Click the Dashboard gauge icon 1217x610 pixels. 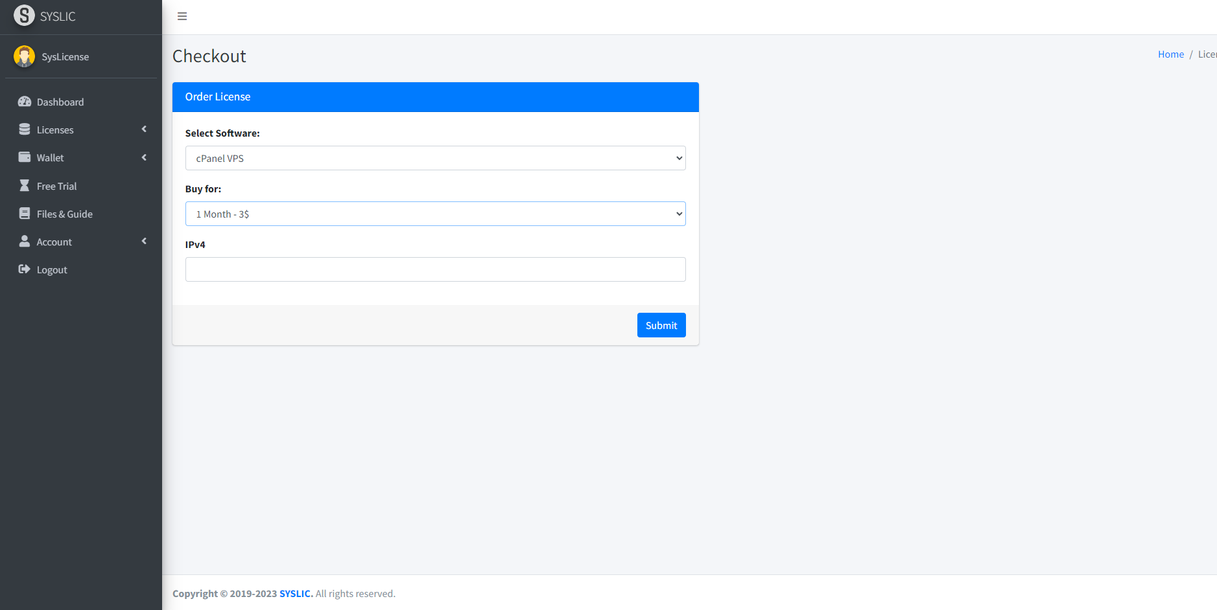[25, 102]
